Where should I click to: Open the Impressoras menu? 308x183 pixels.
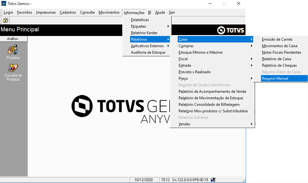46,12
